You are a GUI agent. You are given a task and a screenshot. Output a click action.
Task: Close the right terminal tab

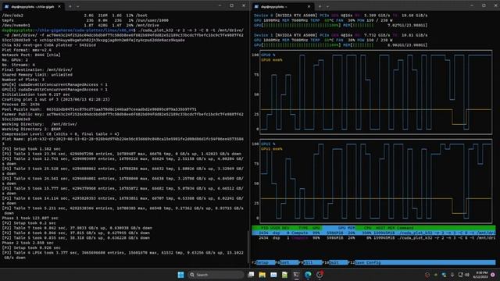point(309,6)
